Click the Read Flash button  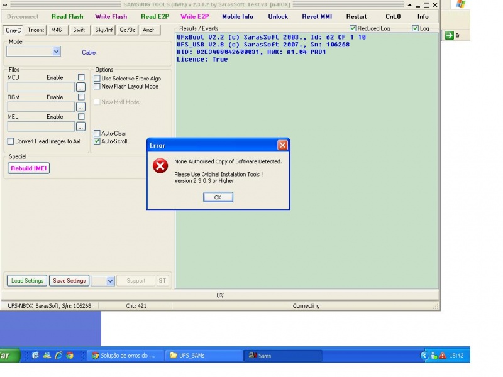[x=67, y=17]
